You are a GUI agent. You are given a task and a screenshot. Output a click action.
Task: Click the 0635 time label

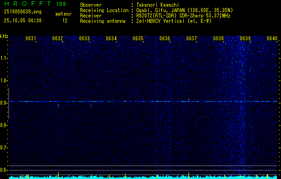click(x=138, y=38)
